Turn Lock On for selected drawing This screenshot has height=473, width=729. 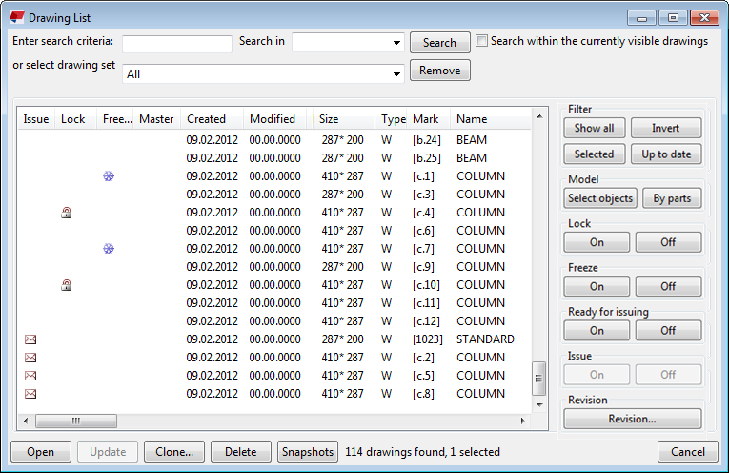[597, 242]
